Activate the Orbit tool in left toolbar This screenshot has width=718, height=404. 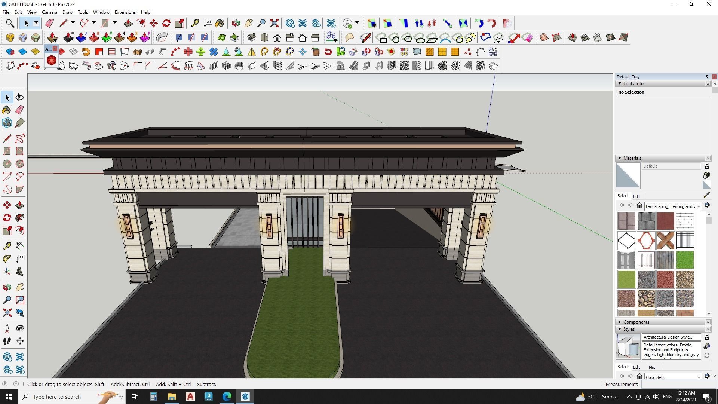[7, 287]
